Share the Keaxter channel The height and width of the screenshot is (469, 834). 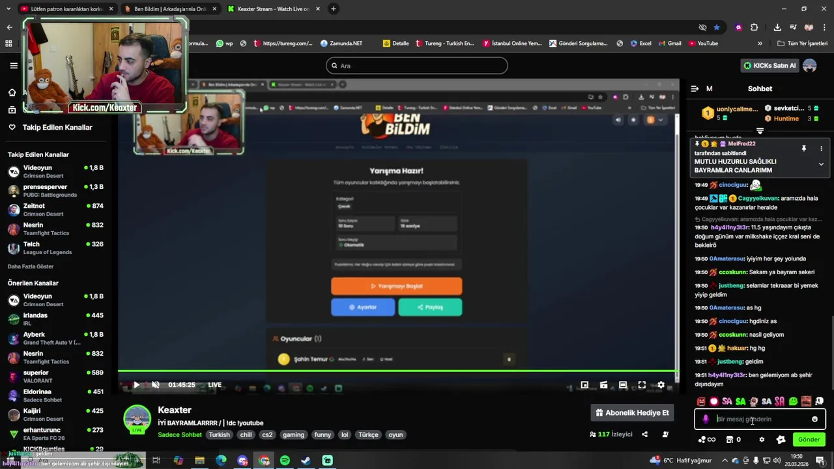(x=644, y=434)
